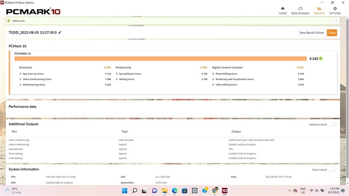The image size is (349, 196).
Task: Toggle Additional details switch
Action: click(x=333, y=125)
